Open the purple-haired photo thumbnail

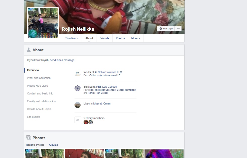[164, 153]
